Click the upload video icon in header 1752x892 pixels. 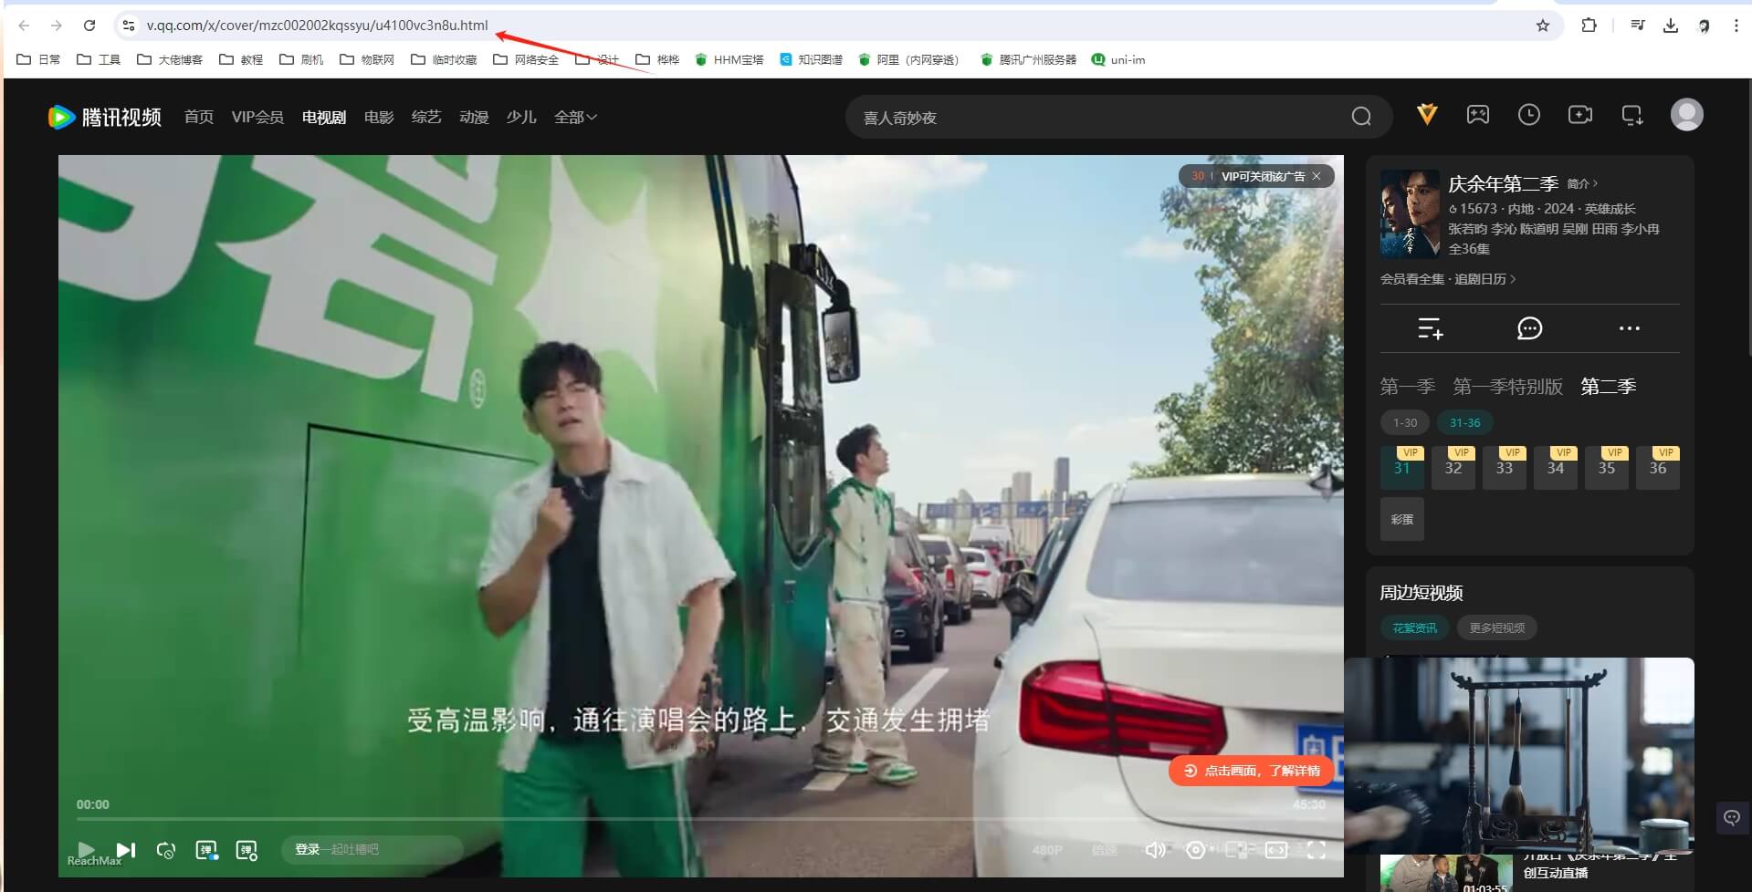pos(1580,114)
